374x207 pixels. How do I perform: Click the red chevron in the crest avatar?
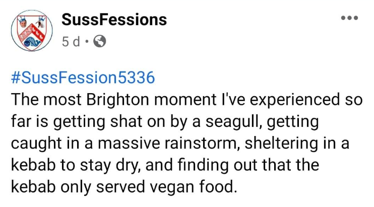point(32,33)
